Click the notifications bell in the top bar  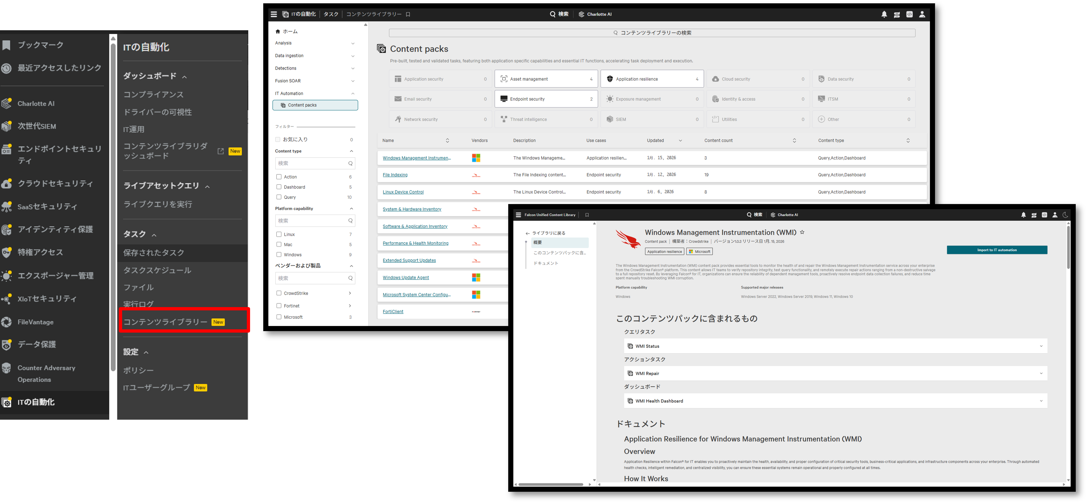pos(884,14)
